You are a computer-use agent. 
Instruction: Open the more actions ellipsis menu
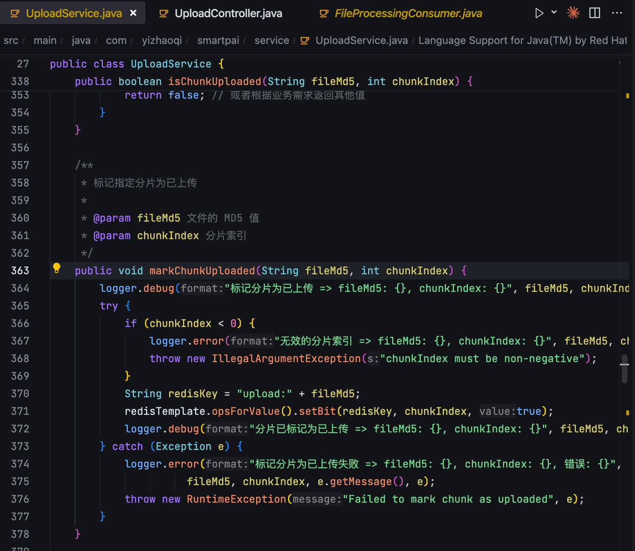[617, 13]
